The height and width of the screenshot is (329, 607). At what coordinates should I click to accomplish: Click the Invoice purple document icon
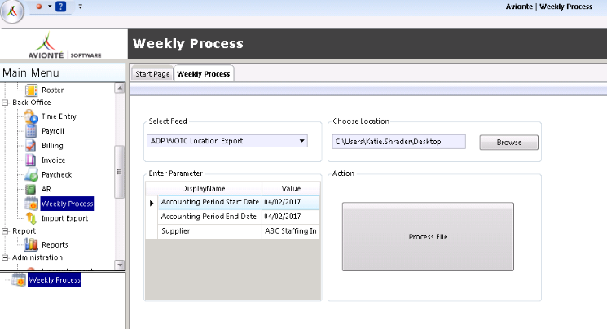(31, 160)
